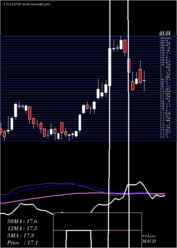The height and width of the screenshot is (248, 177).
Task: Select the '12MA : 17.5' label
Action: [22, 229]
